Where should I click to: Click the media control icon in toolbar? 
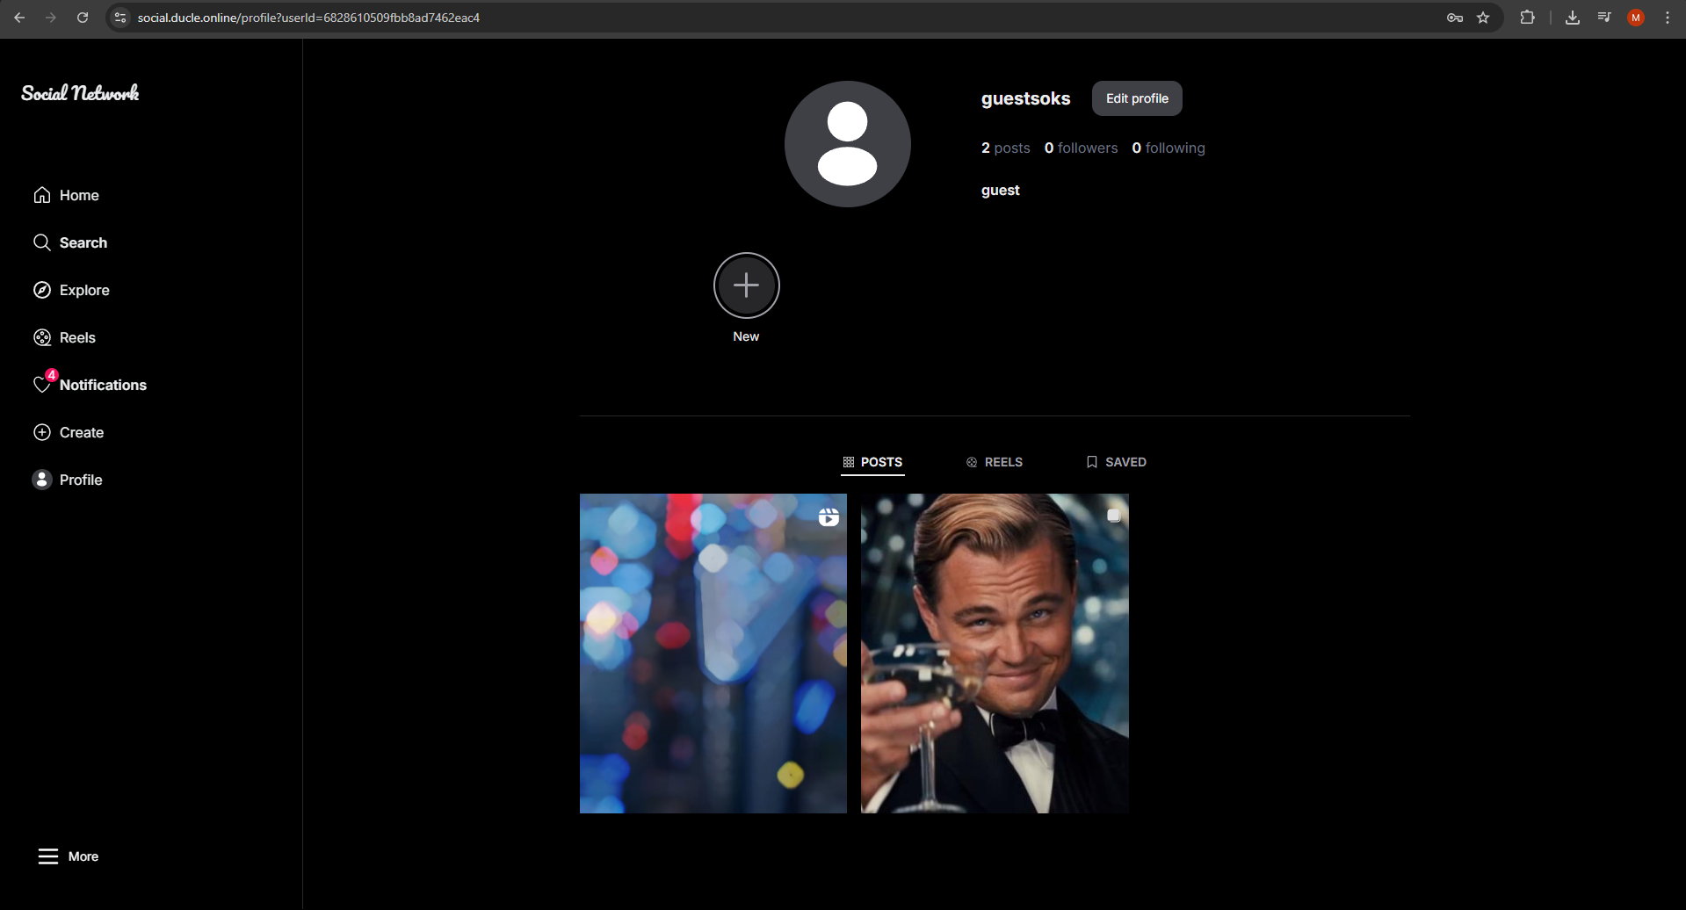(1604, 18)
